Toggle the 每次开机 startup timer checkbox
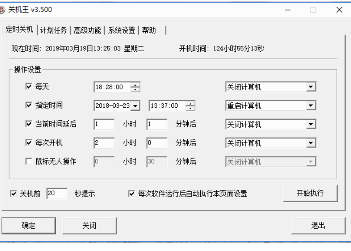Viewport: 351px width, 251px height. (29, 143)
